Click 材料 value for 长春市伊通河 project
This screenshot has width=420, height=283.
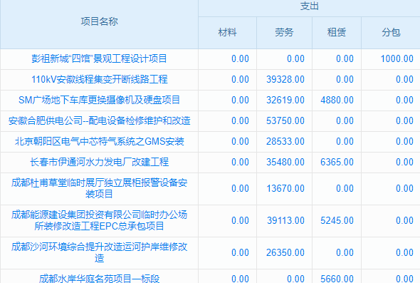(x=241, y=162)
